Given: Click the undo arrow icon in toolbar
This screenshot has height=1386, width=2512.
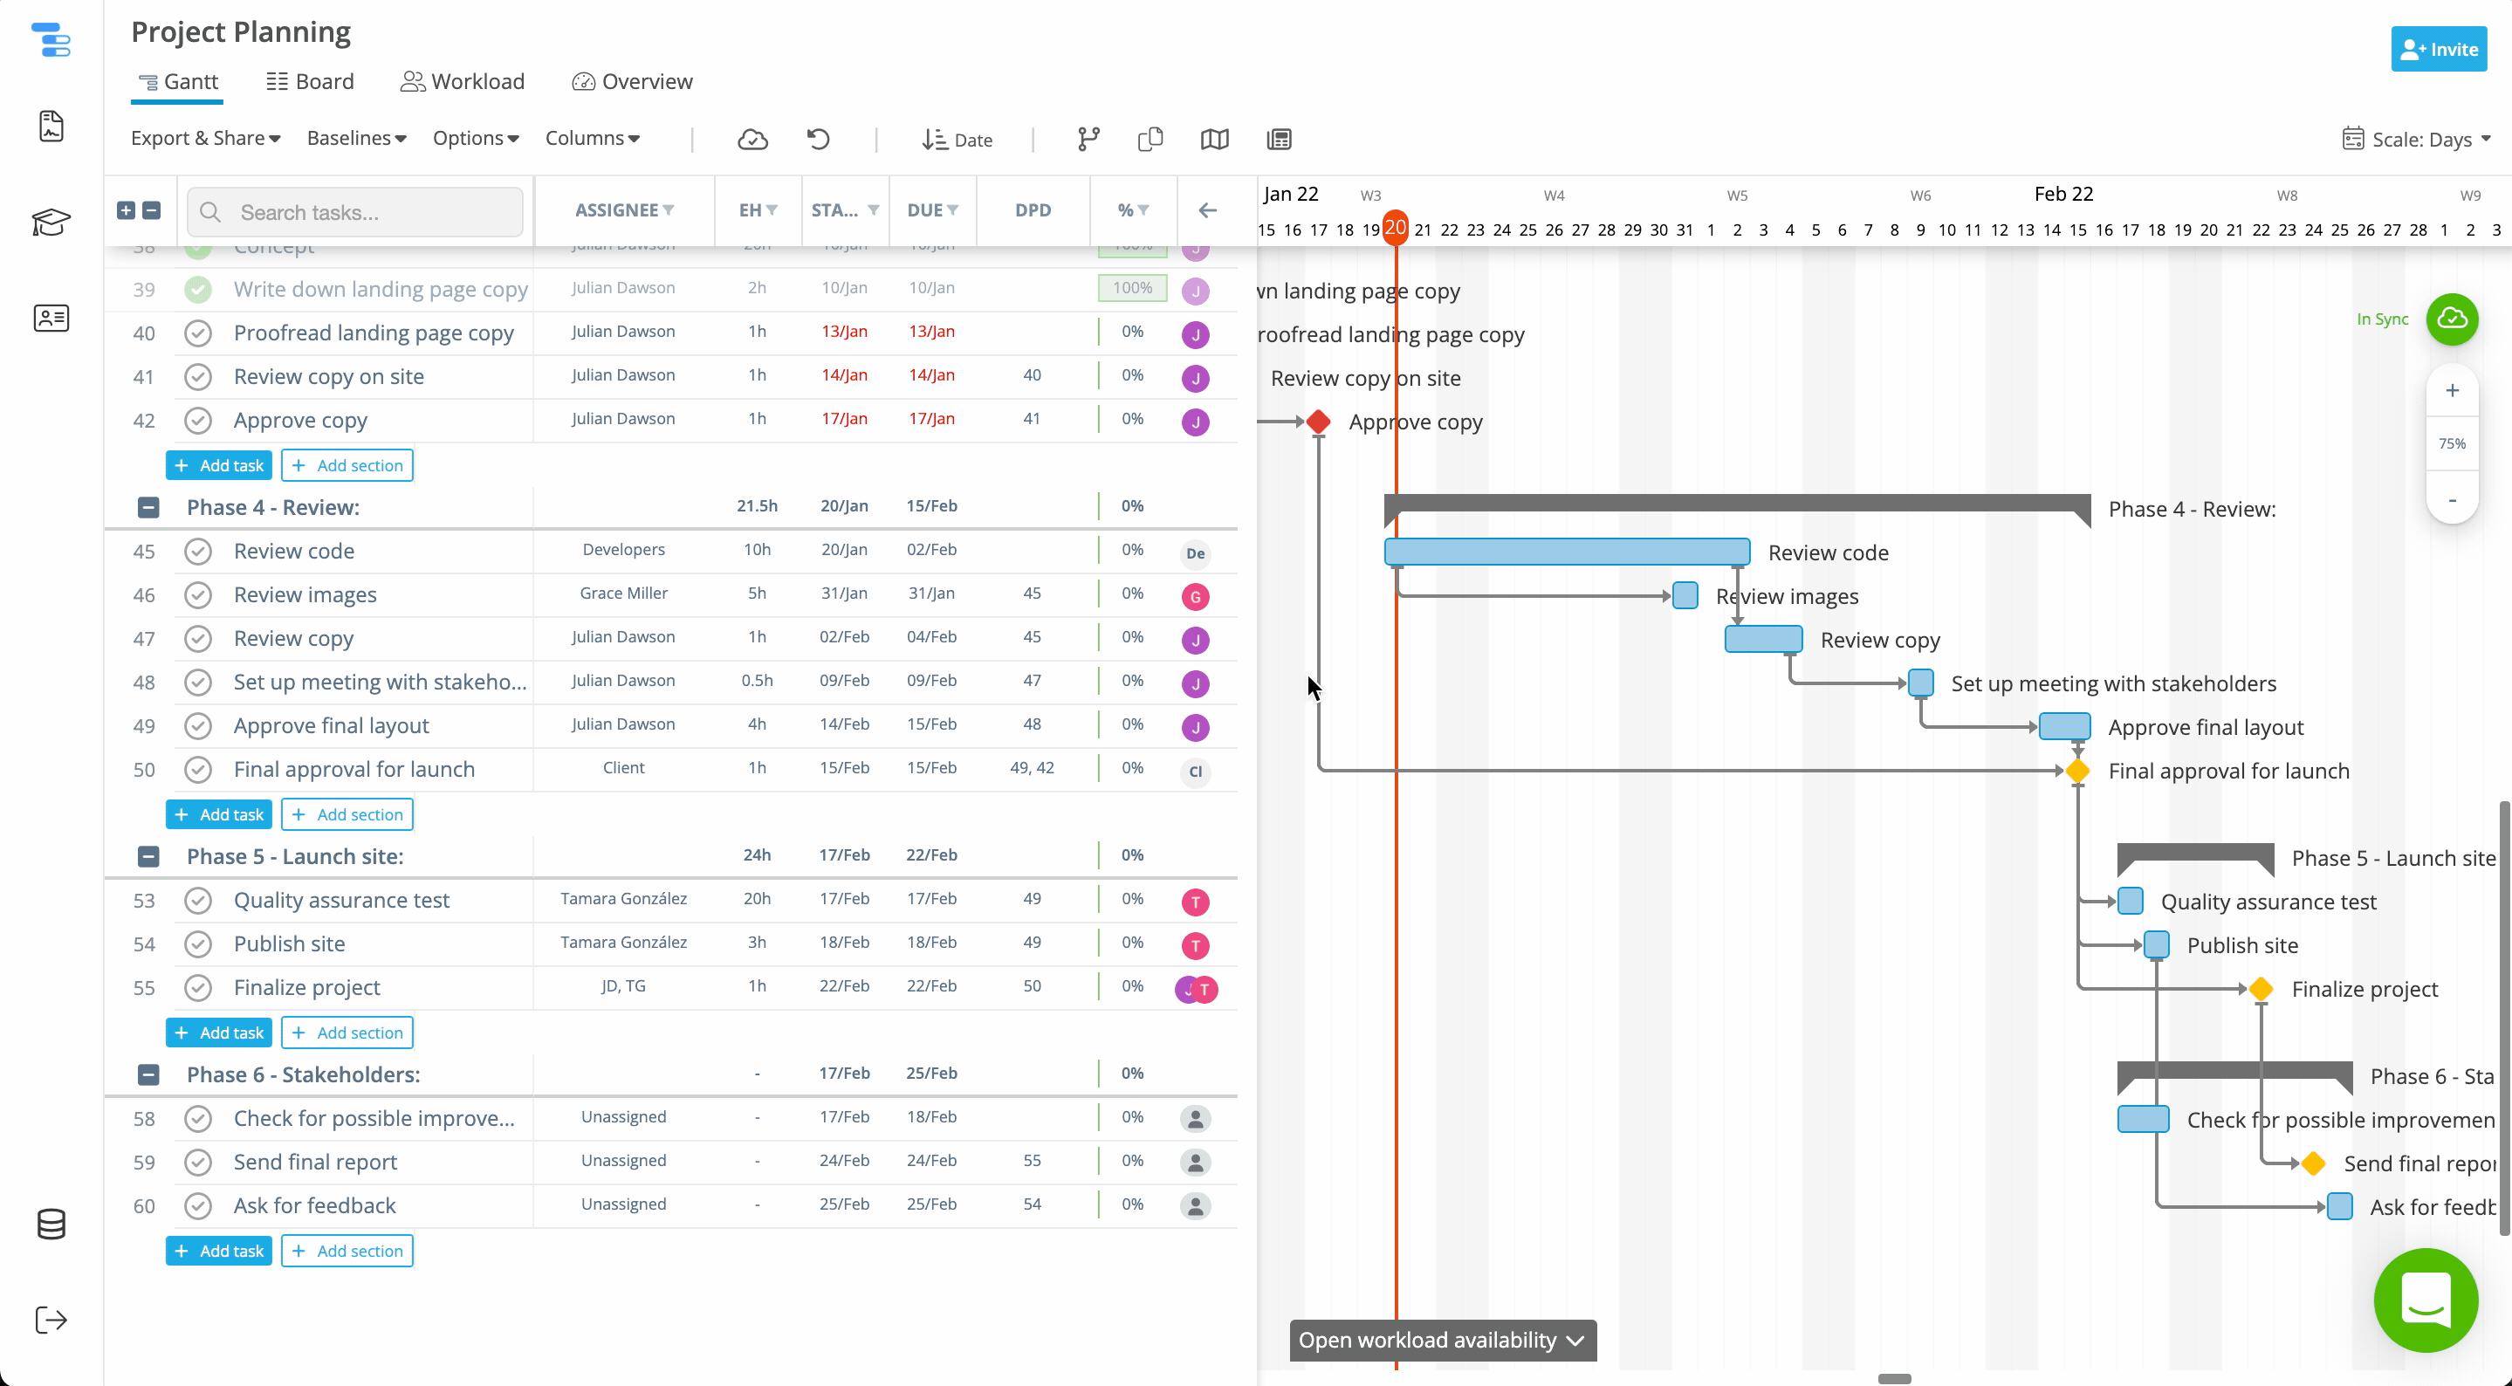Looking at the screenshot, I should point(818,139).
